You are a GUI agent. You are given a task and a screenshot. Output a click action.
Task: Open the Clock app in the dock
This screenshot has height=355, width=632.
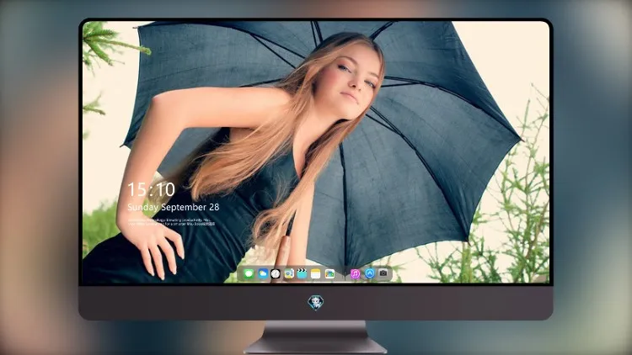click(x=276, y=274)
